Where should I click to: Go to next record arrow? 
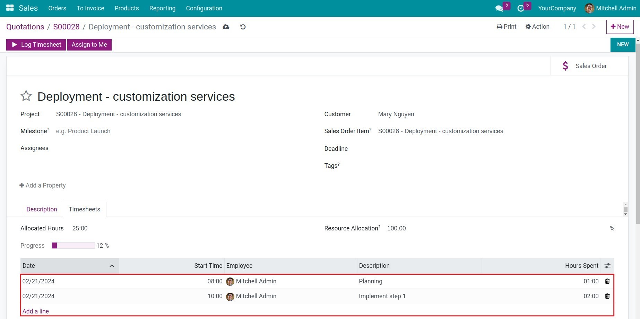[x=594, y=27]
